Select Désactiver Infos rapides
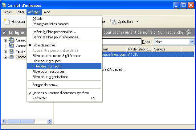196x130 pixels. (64, 24)
